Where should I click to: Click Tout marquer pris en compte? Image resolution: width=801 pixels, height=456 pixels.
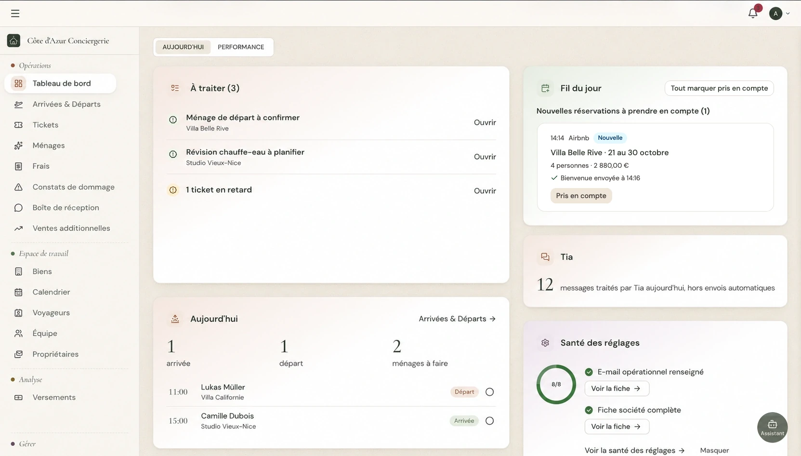(719, 88)
